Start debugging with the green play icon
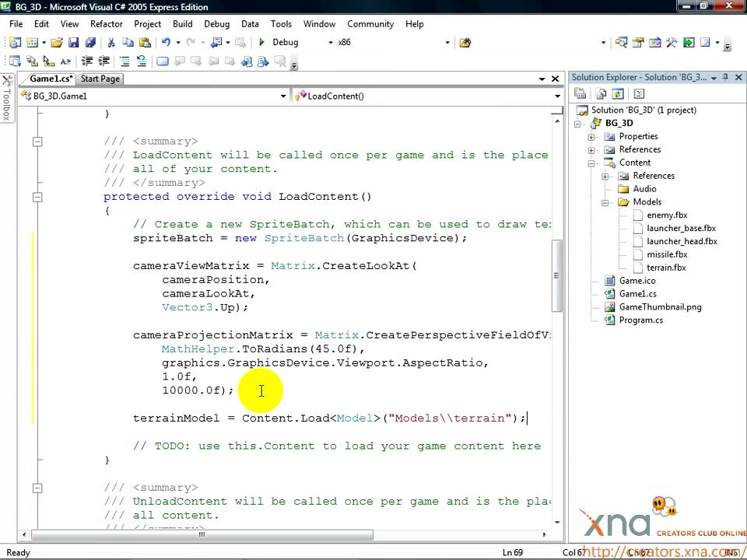This screenshot has height=560, width=747. coord(261,42)
